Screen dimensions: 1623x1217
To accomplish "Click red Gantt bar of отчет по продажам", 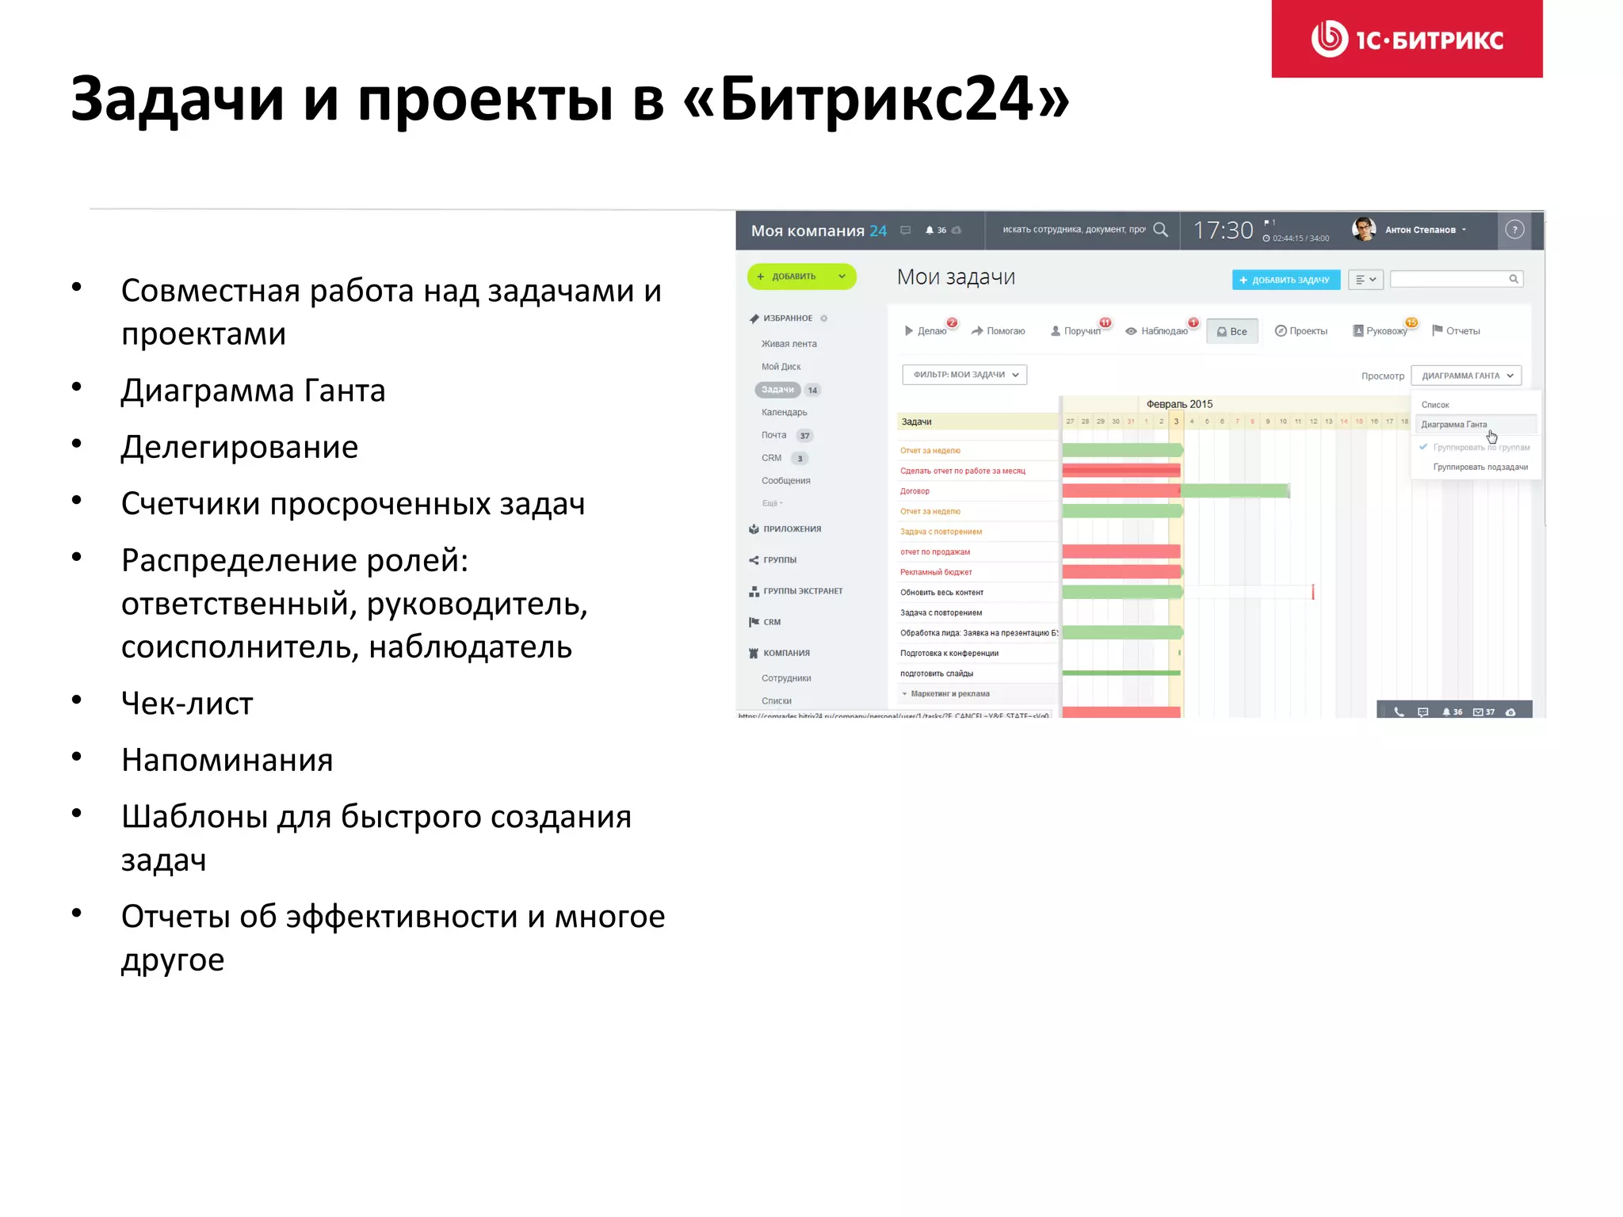I will click(x=1121, y=551).
